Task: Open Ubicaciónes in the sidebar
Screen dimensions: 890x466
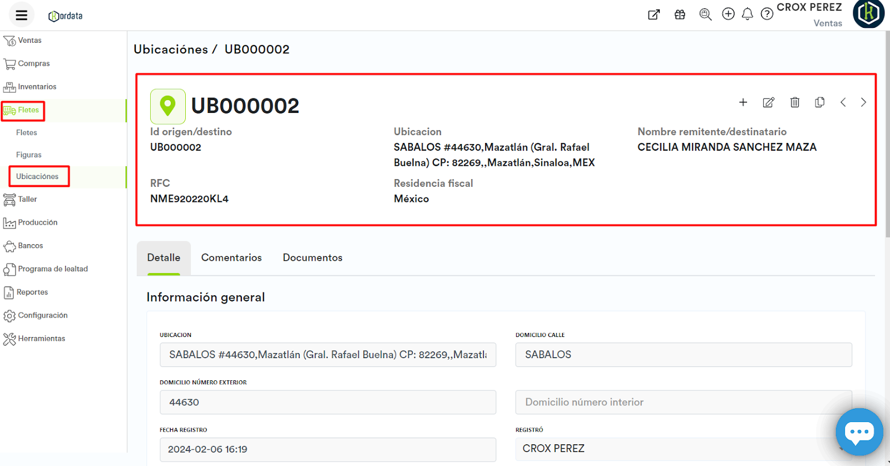Action: pos(37,176)
